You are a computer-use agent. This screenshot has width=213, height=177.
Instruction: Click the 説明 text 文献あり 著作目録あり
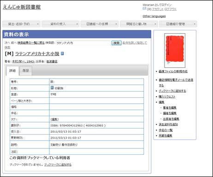pyautogui.click(x=64, y=145)
